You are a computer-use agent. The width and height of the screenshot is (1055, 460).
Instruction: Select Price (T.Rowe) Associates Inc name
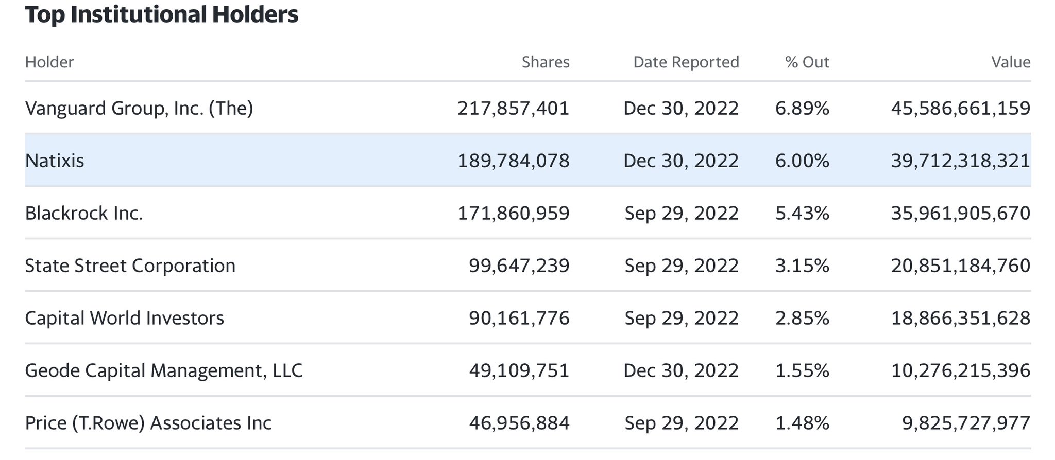148,423
